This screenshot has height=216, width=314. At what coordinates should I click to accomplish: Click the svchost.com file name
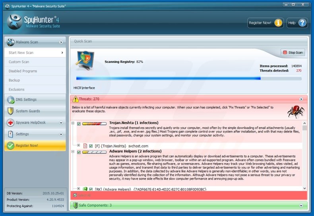click(x=138, y=146)
